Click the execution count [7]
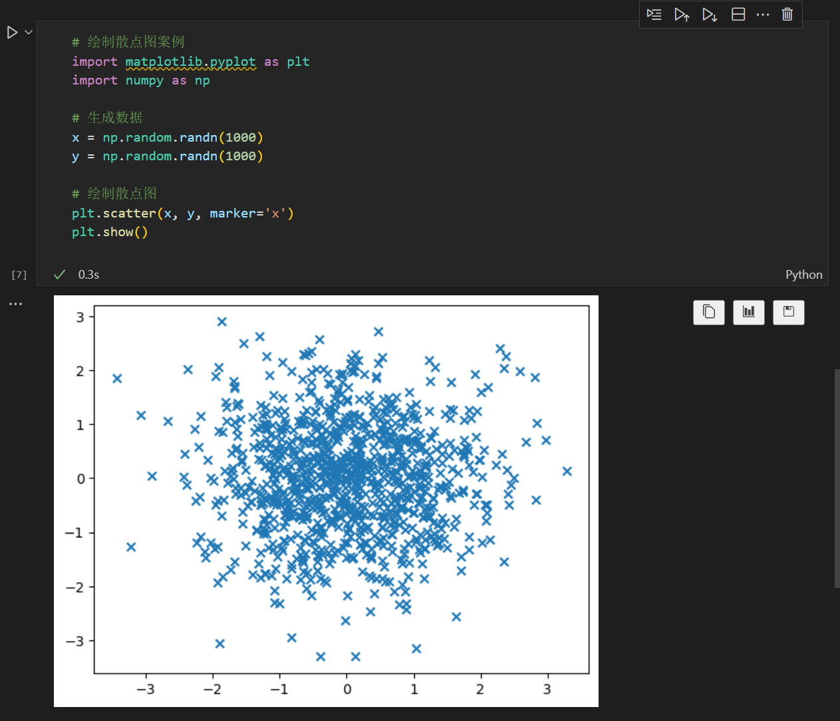The image size is (840, 721). click(x=19, y=275)
